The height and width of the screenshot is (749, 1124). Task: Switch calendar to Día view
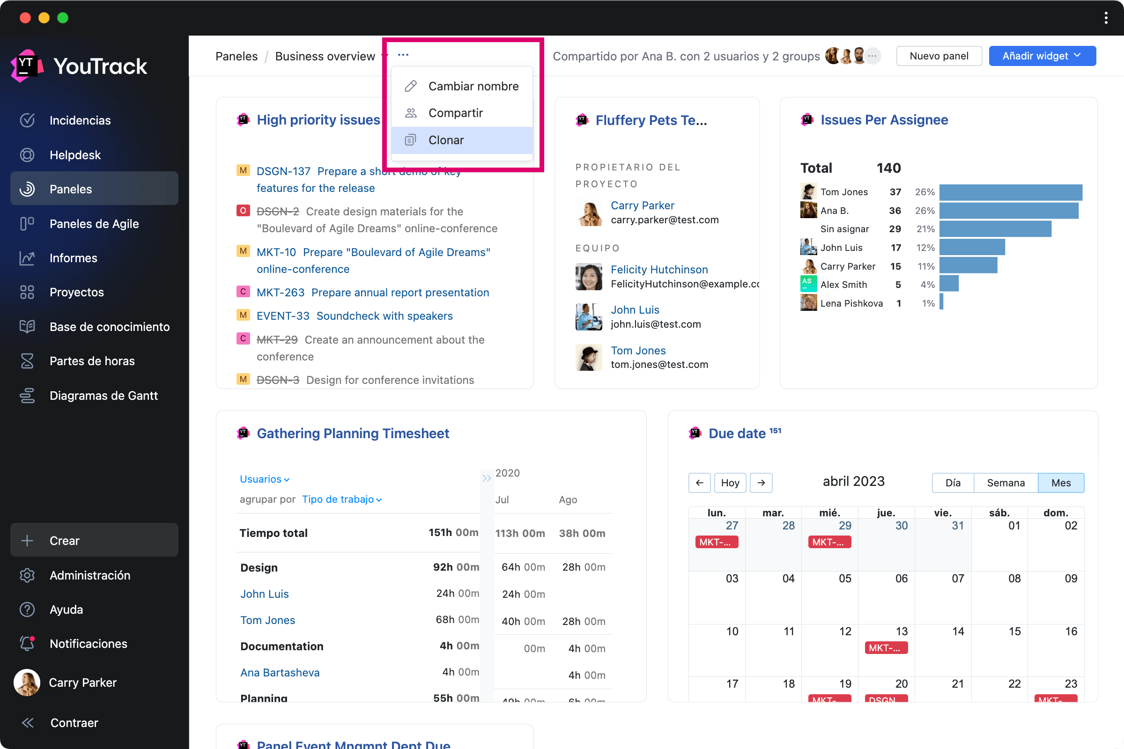953,483
